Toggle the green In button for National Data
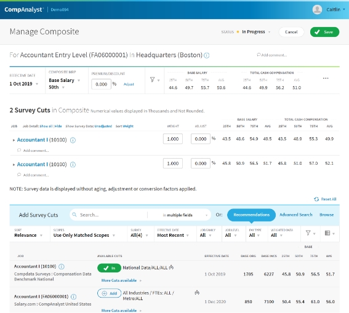Image resolution: width=349 pixels, height=313 pixels. point(109,268)
